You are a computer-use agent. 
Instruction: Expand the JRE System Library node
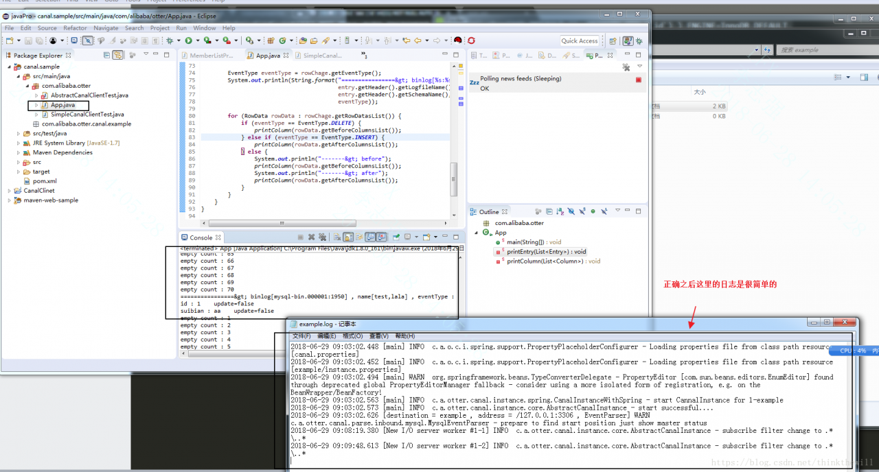pyautogui.click(x=18, y=143)
